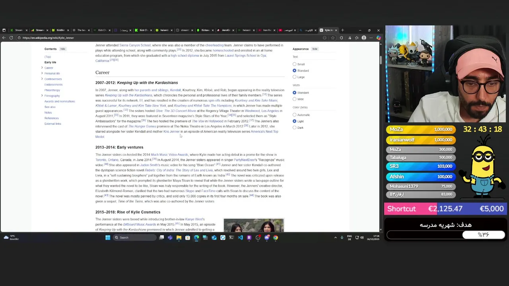This screenshot has width=509, height=286.
Task: Open Outlook from the taskbar
Action: coord(214,238)
